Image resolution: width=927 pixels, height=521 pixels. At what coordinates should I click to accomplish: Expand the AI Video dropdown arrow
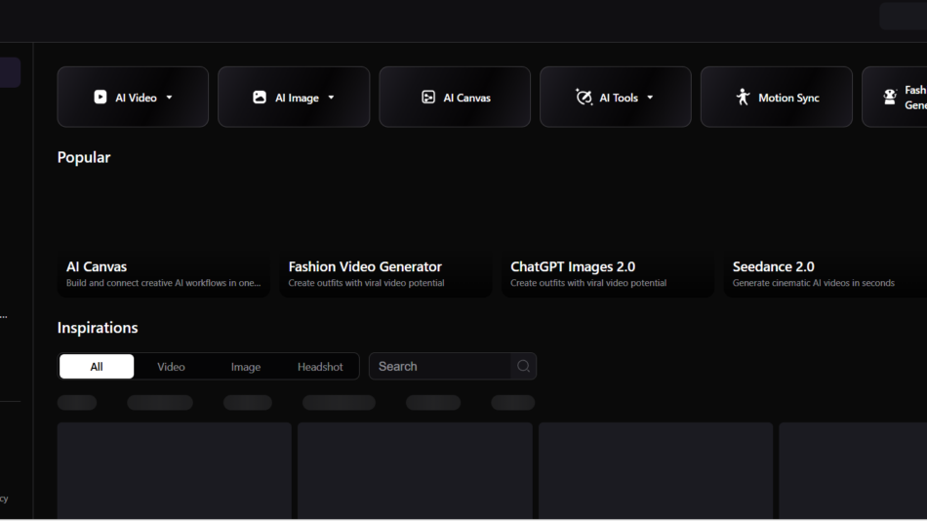click(x=169, y=98)
